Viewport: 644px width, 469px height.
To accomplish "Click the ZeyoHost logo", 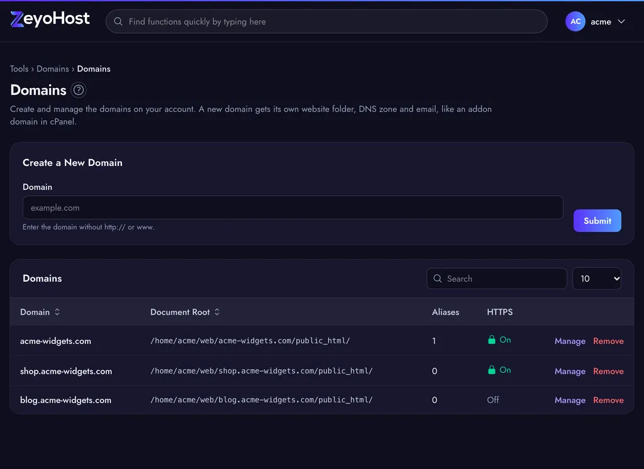I will point(50,19).
